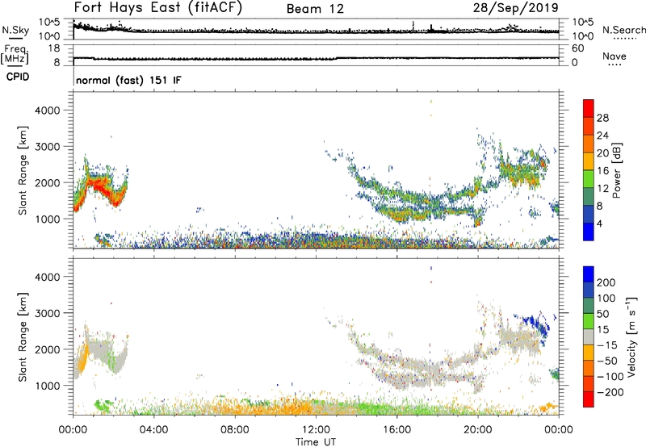Click the '28' tick on the power colorbar

point(602,118)
